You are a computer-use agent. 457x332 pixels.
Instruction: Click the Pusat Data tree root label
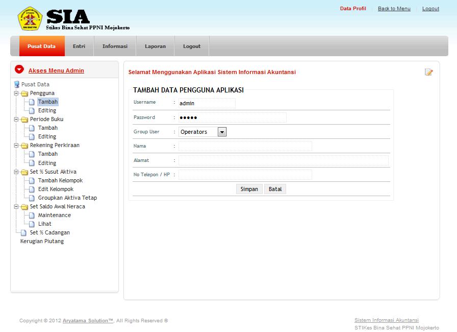(x=35, y=84)
